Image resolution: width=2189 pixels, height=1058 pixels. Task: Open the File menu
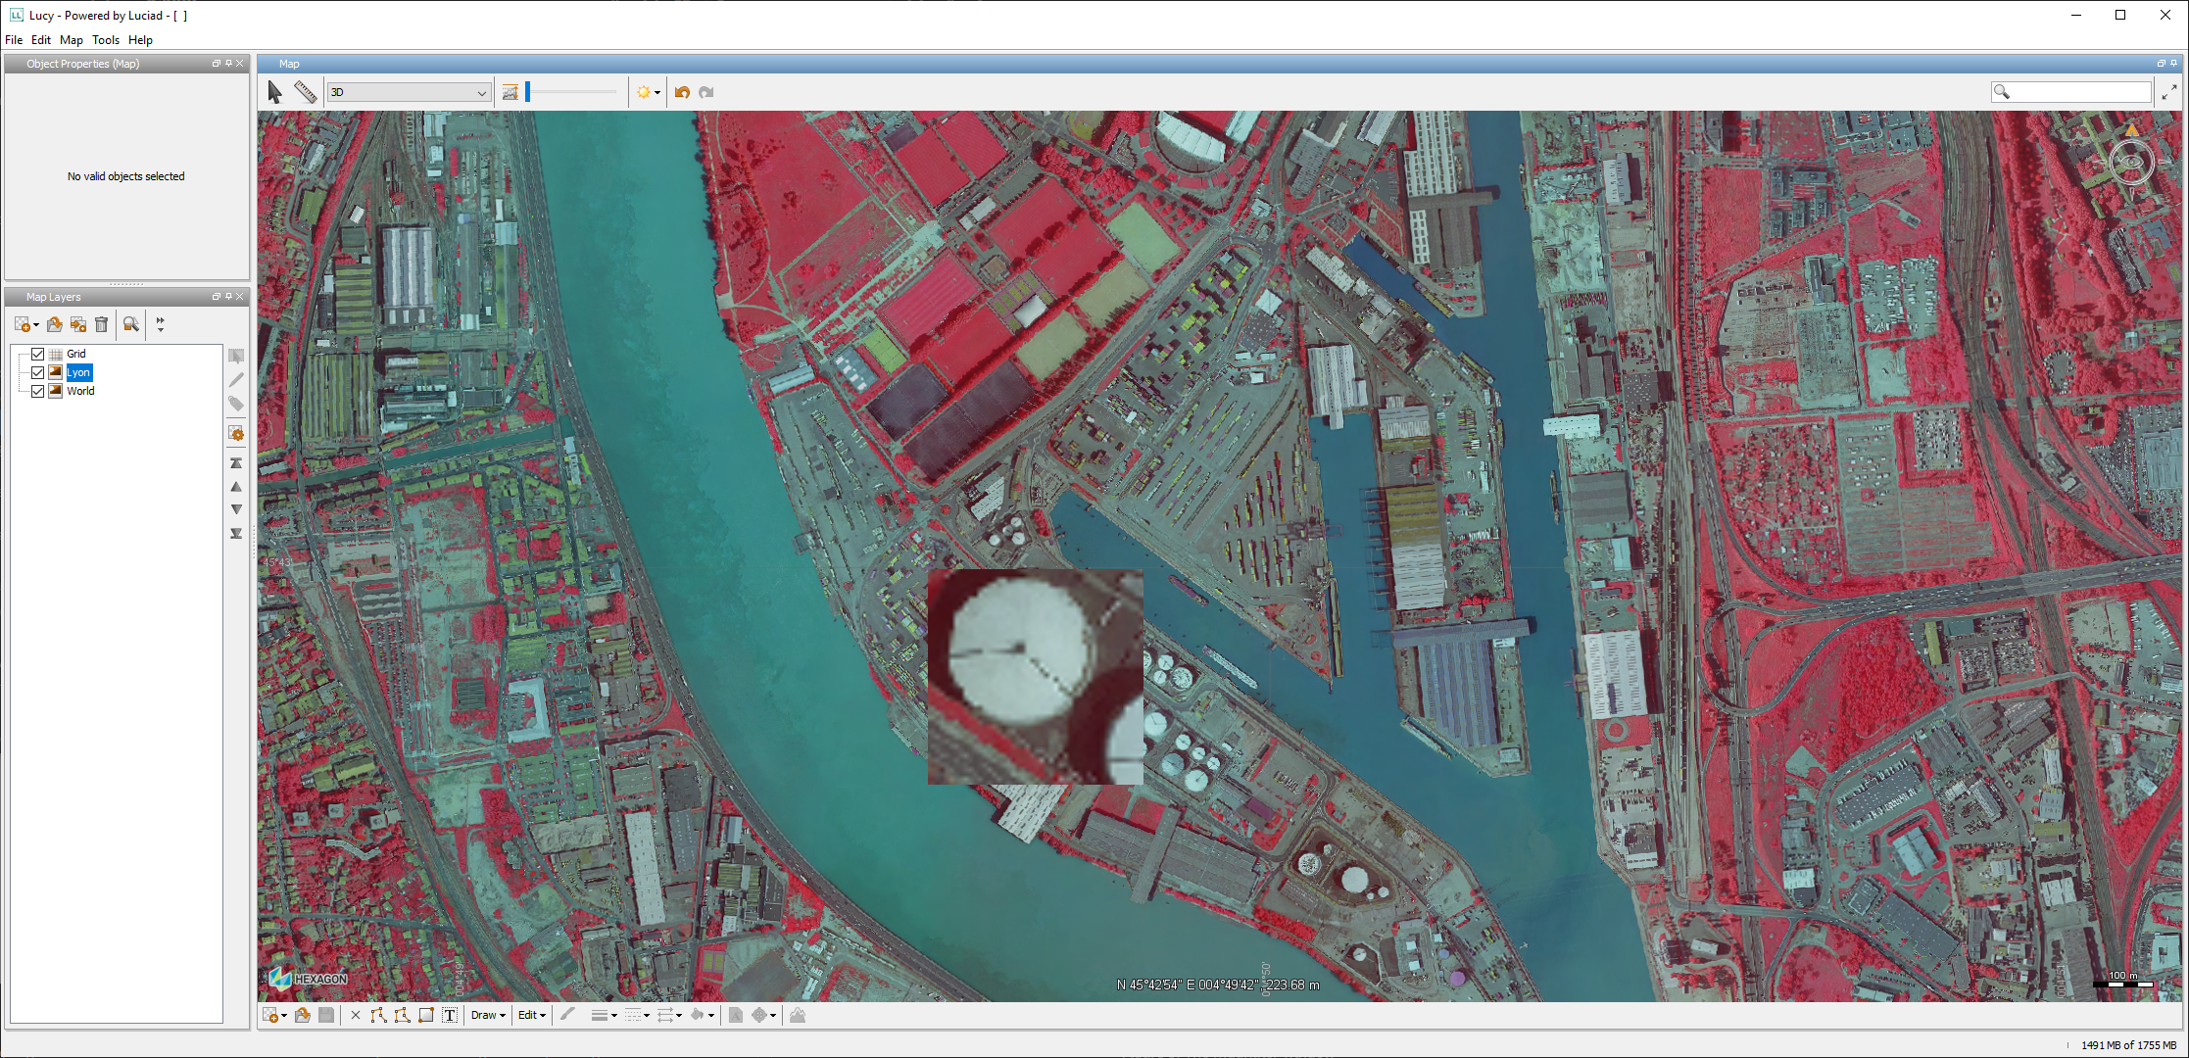tap(14, 40)
